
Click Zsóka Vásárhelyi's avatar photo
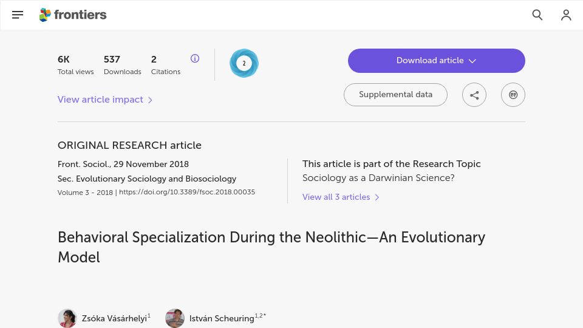point(67,318)
